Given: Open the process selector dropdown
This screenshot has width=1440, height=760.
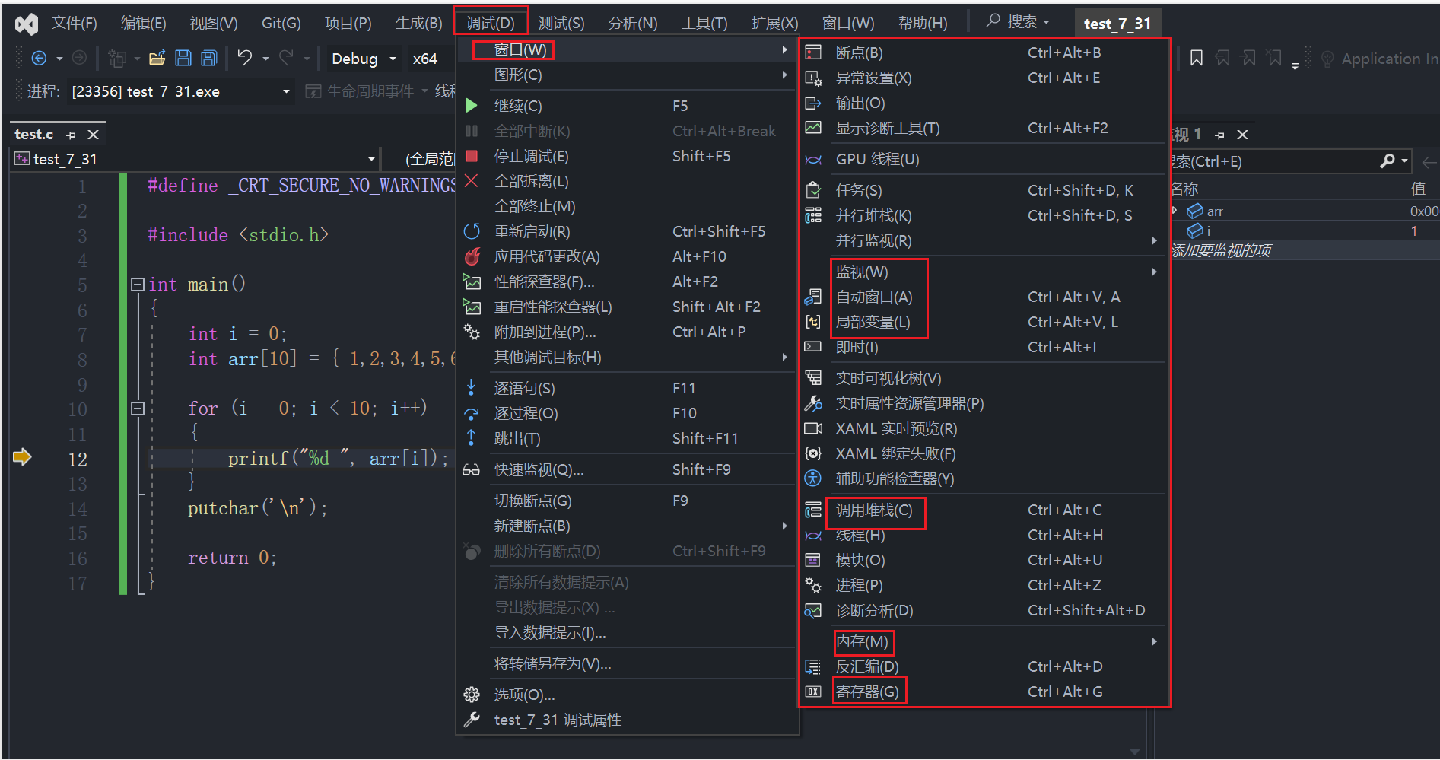Looking at the screenshot, I should [286, 91].
